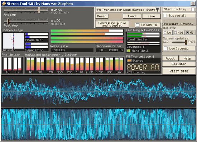The height and width of the screenshot is (142, 197).
Task: Click the Phase diff meter bars
Action: click(37, 35)
